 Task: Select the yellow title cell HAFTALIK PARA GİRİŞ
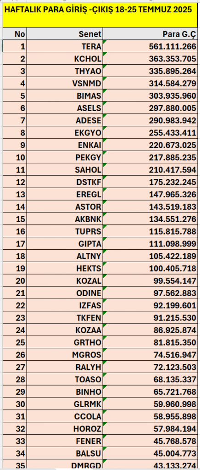click(x=101, y=15)
